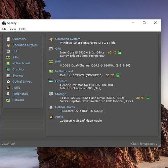
Task: Click Check for updates link
Action: pyautogui.click(x=144, y=144)
